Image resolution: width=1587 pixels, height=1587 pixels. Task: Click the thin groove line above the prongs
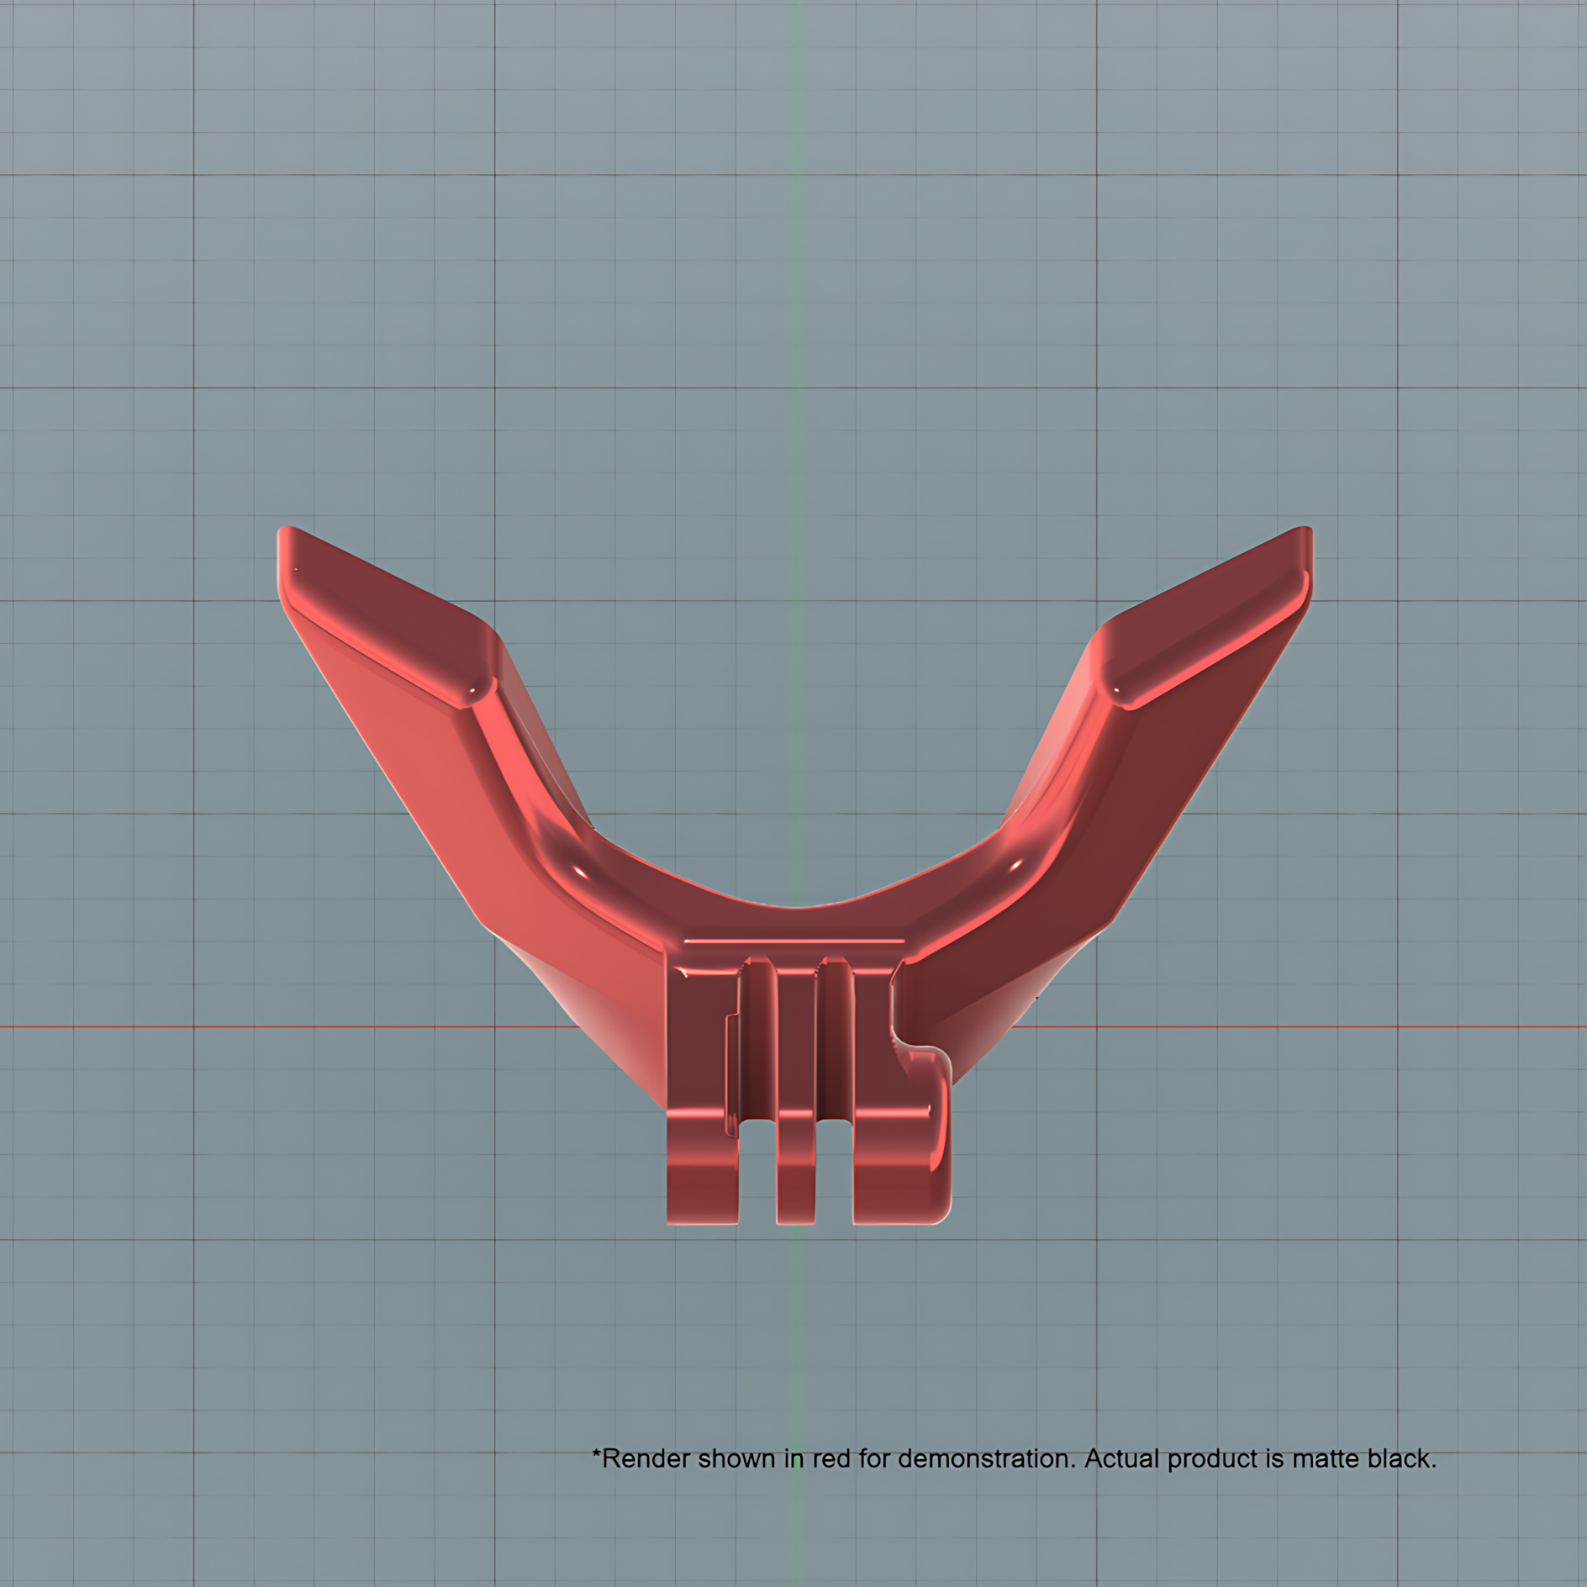coord(794,941)
